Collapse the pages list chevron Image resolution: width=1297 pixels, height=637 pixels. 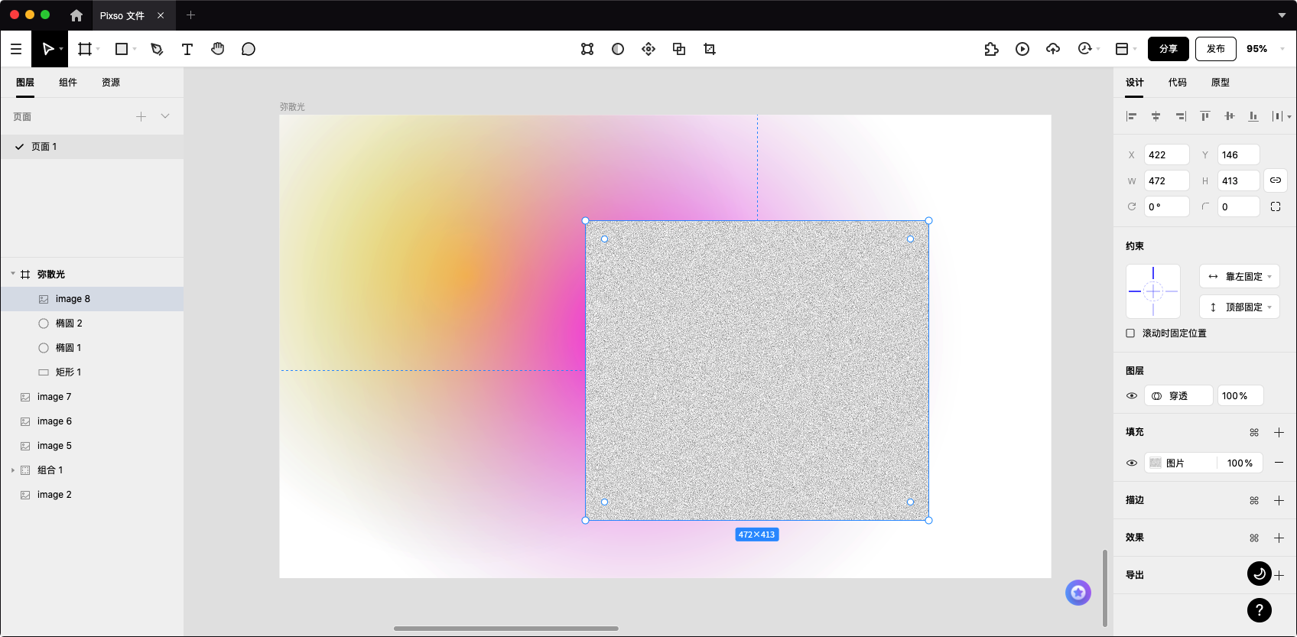pos(165,116)
